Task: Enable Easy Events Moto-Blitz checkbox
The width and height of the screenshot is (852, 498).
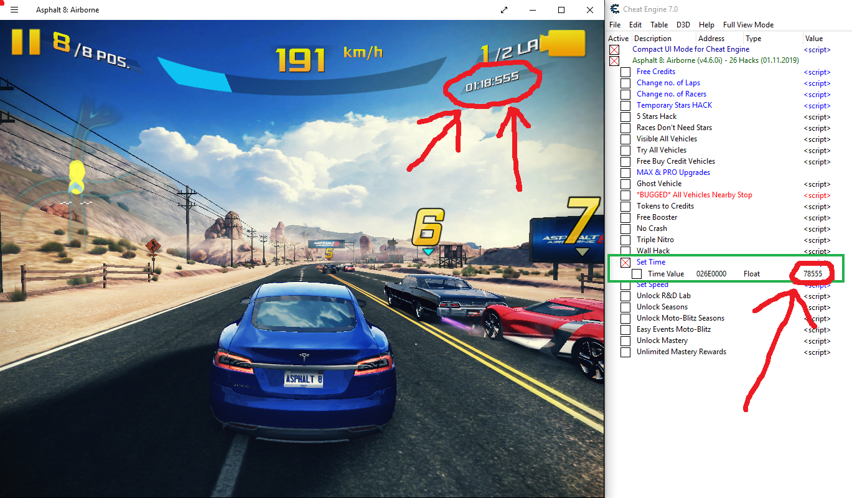Action: [x=625, y=330]
